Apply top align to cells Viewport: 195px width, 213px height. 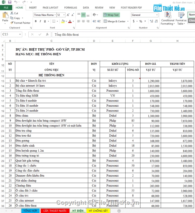tap(79, 15)
